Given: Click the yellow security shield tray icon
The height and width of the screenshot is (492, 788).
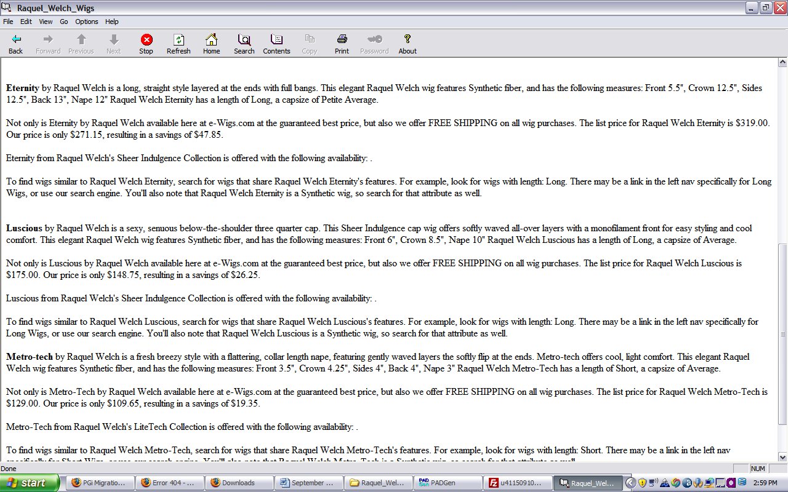Looking at the screenshot, I should coord(641,483).
